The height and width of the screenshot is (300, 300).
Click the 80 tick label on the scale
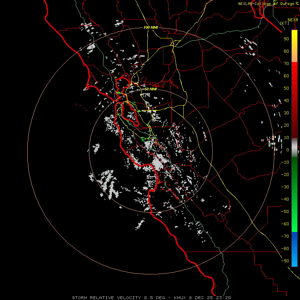[286, 51]
